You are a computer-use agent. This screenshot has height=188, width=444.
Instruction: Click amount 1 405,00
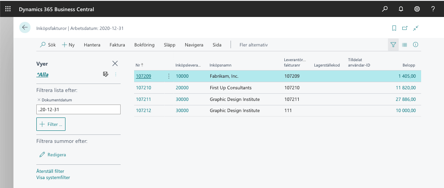point(407,76)
